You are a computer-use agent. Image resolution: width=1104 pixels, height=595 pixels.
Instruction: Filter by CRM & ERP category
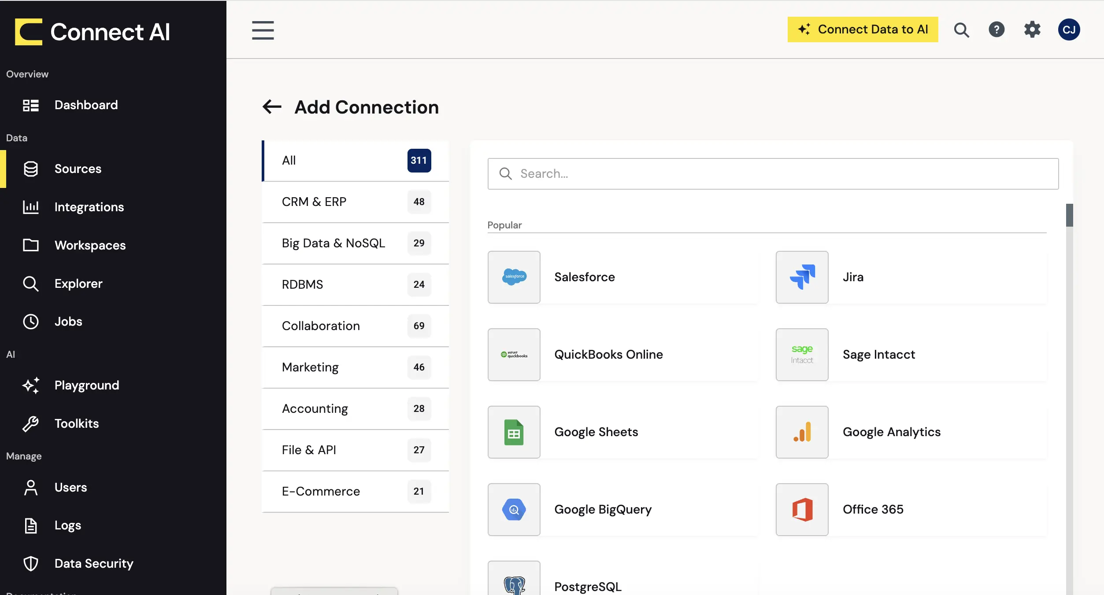tap(356, 202)
